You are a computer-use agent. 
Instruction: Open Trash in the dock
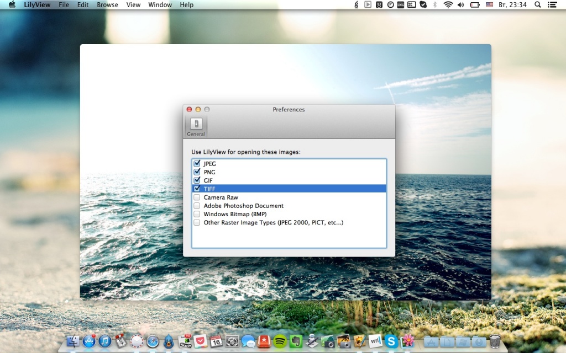[495, 341]
